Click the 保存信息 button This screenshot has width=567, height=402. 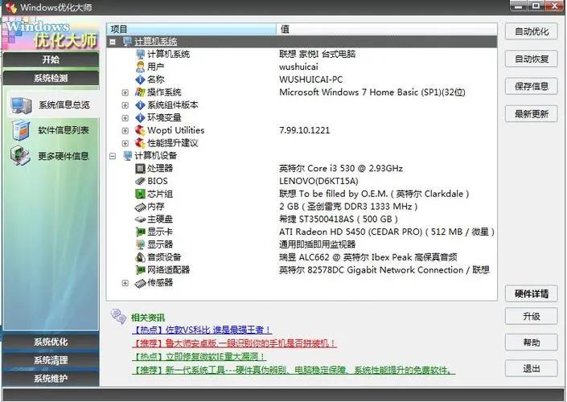[532, 86]
